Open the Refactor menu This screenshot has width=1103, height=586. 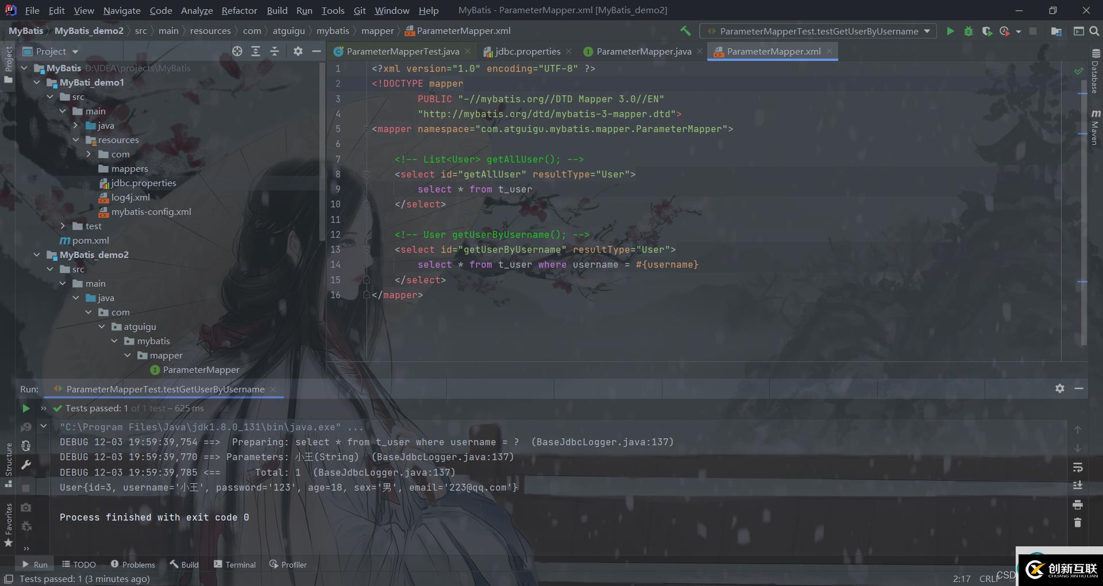239,10
